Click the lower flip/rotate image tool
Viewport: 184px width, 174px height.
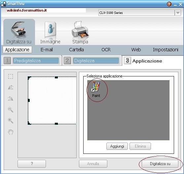click(x=11, y=99)
